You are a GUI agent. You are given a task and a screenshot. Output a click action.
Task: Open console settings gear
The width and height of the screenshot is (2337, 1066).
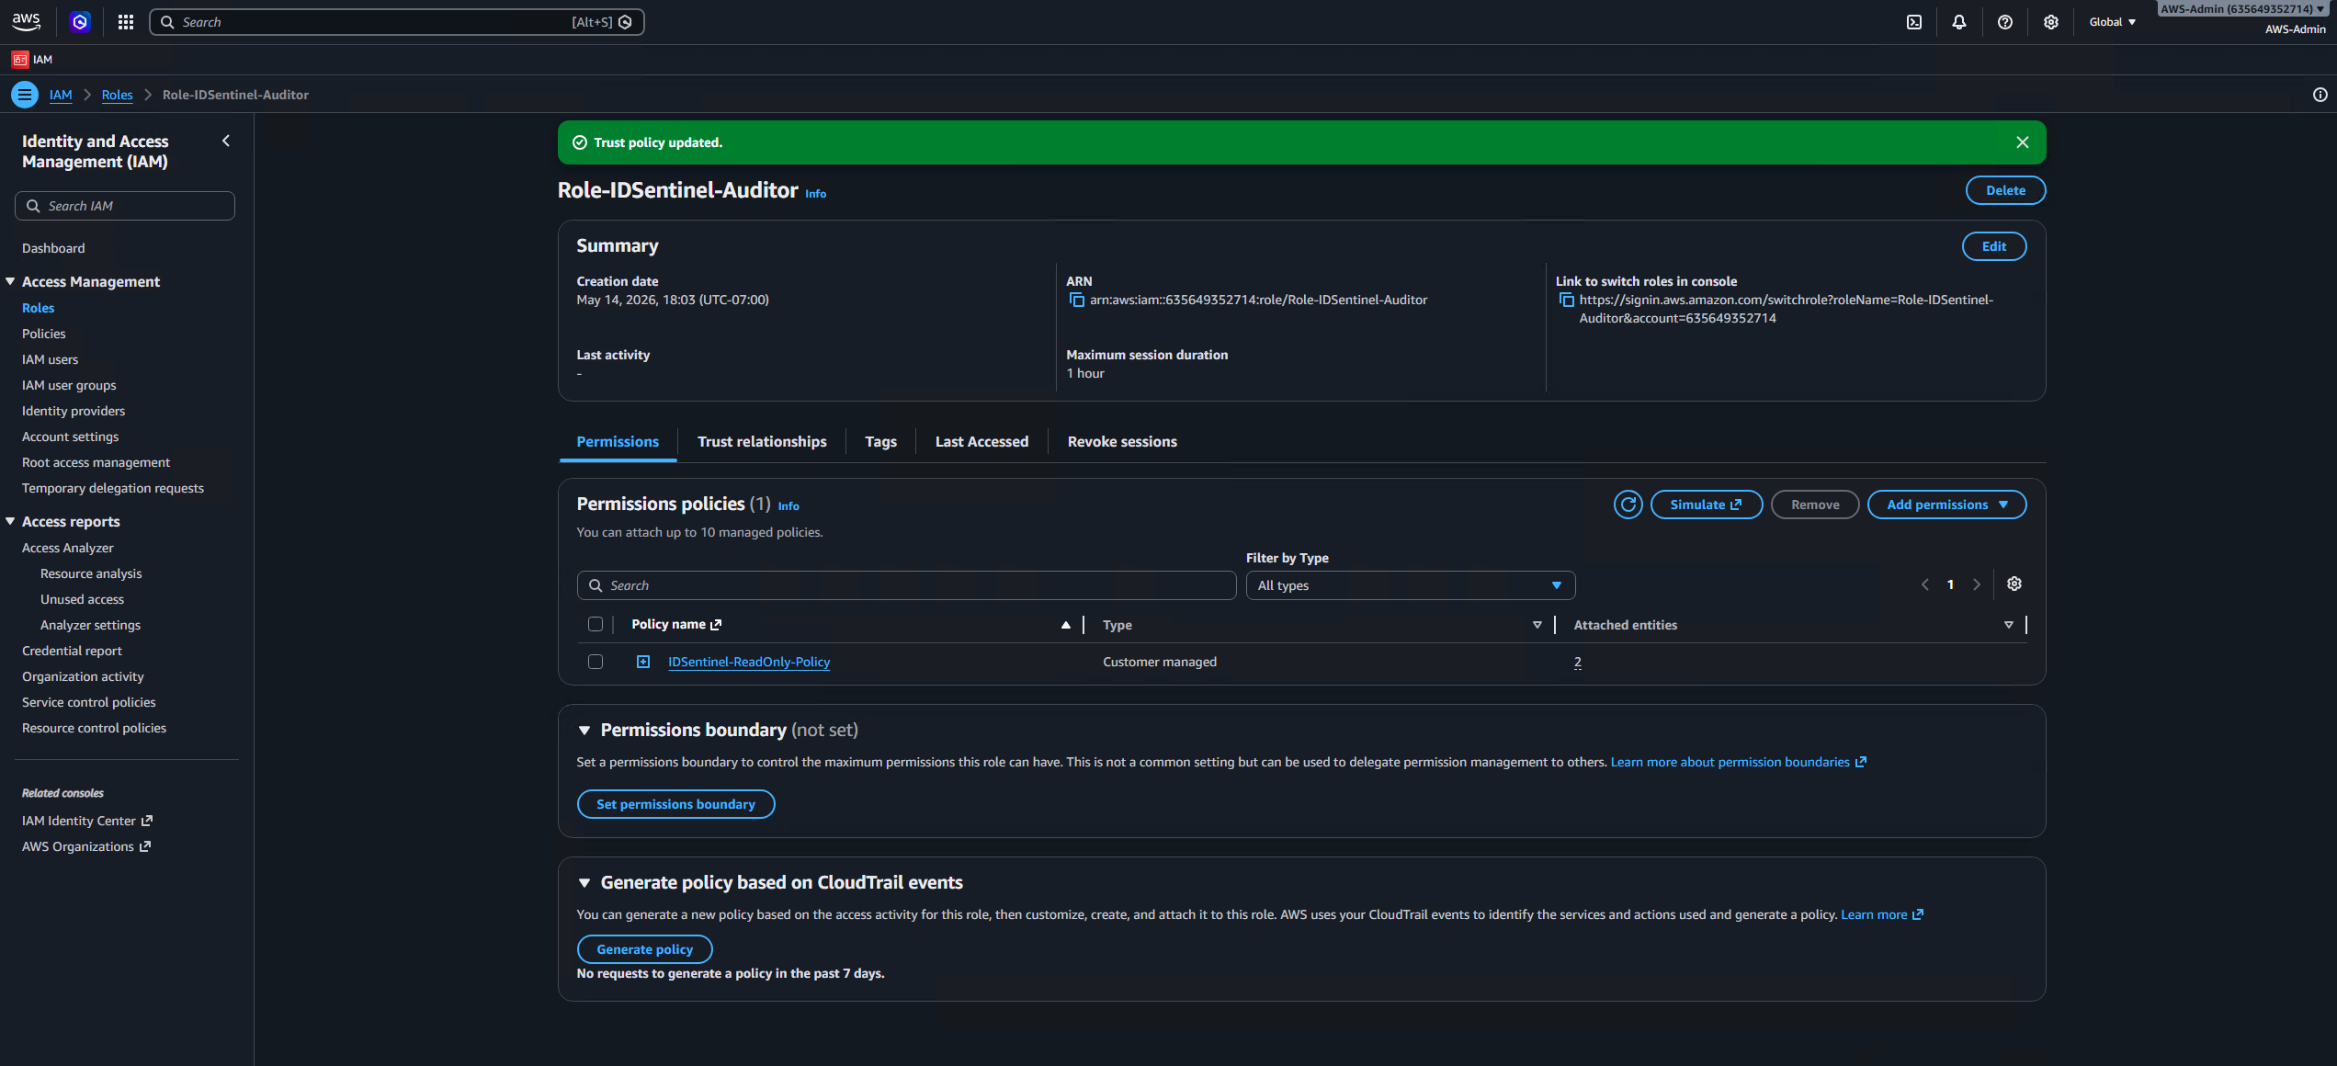2051,22
